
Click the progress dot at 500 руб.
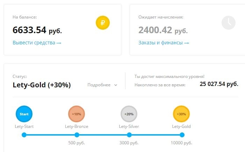click(77, 135)
